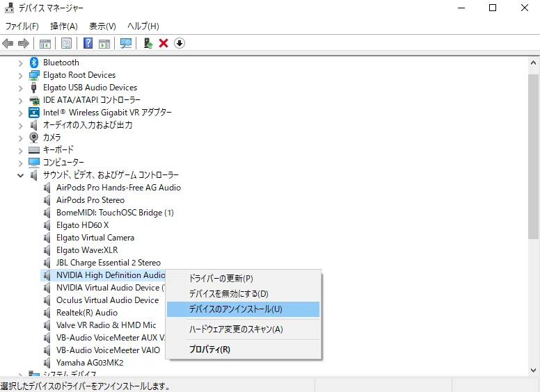Click the scan for hardware changes monitor icon
The image size is (540, 392).
(126, 43)
